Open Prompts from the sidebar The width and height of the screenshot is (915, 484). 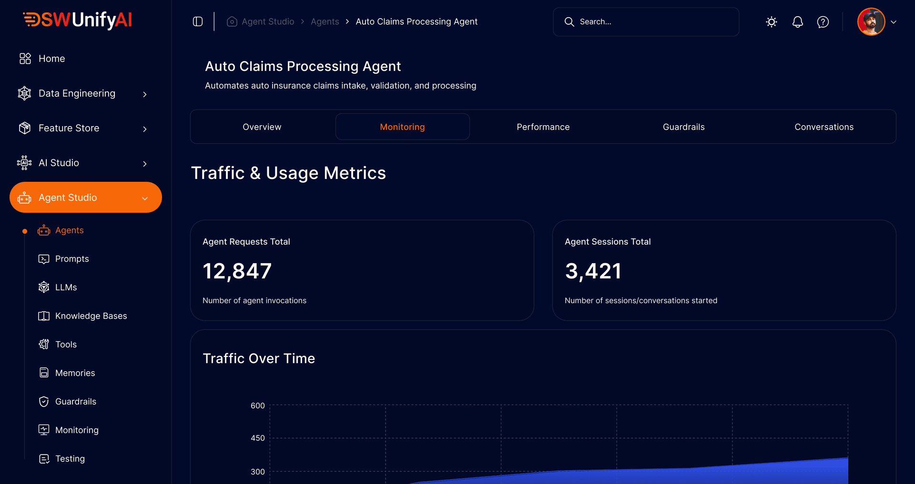point(71,259)
